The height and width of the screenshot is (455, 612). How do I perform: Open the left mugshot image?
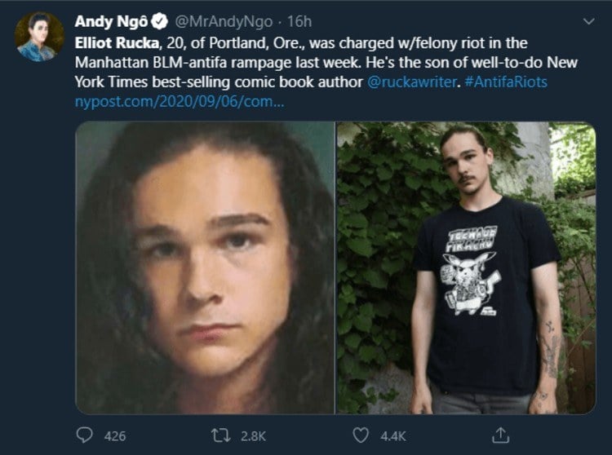coord(205,267)
